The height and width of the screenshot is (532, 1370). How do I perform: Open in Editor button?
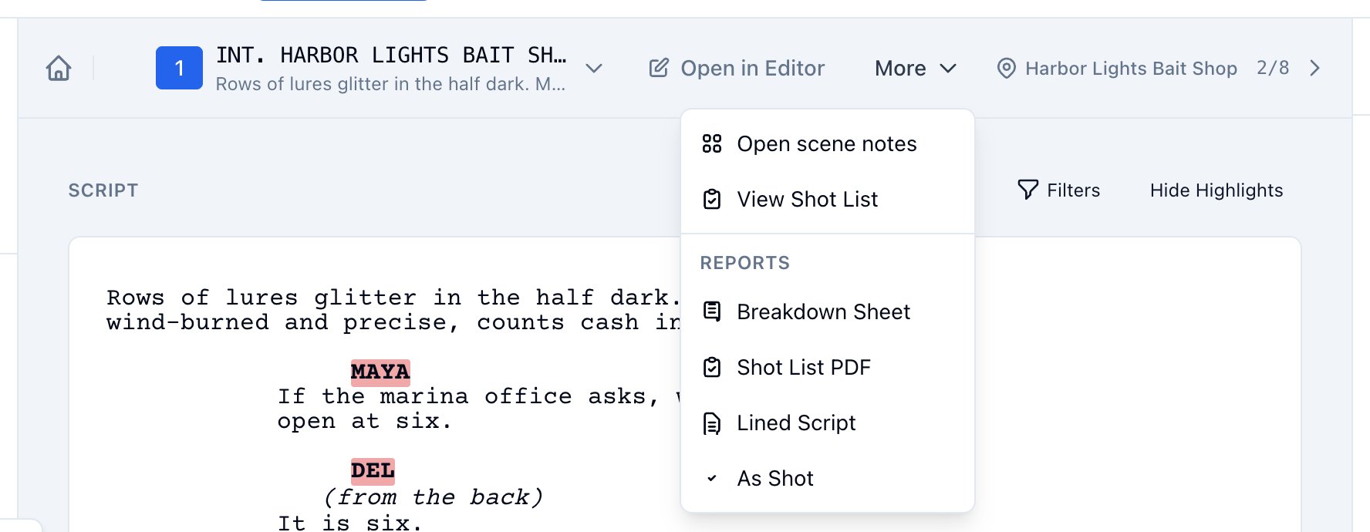[737, 68]
